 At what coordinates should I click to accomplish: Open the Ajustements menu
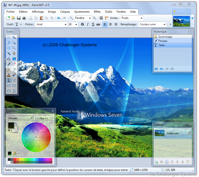(82, 12)
